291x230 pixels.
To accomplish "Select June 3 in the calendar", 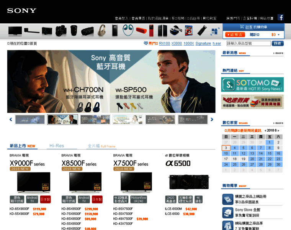I will click(x=226, y=148).
